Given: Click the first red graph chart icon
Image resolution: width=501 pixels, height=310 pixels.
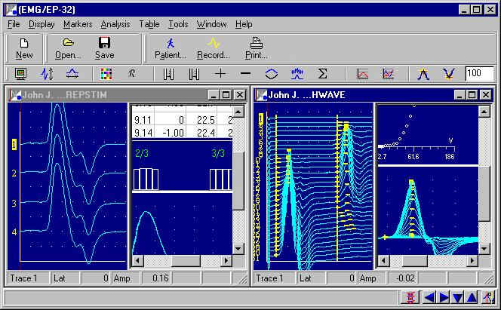Looking at the screenshot, I should [x=362, y=74].
